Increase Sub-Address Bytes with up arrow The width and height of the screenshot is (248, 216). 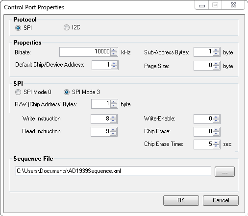click(x=216, y=50)
